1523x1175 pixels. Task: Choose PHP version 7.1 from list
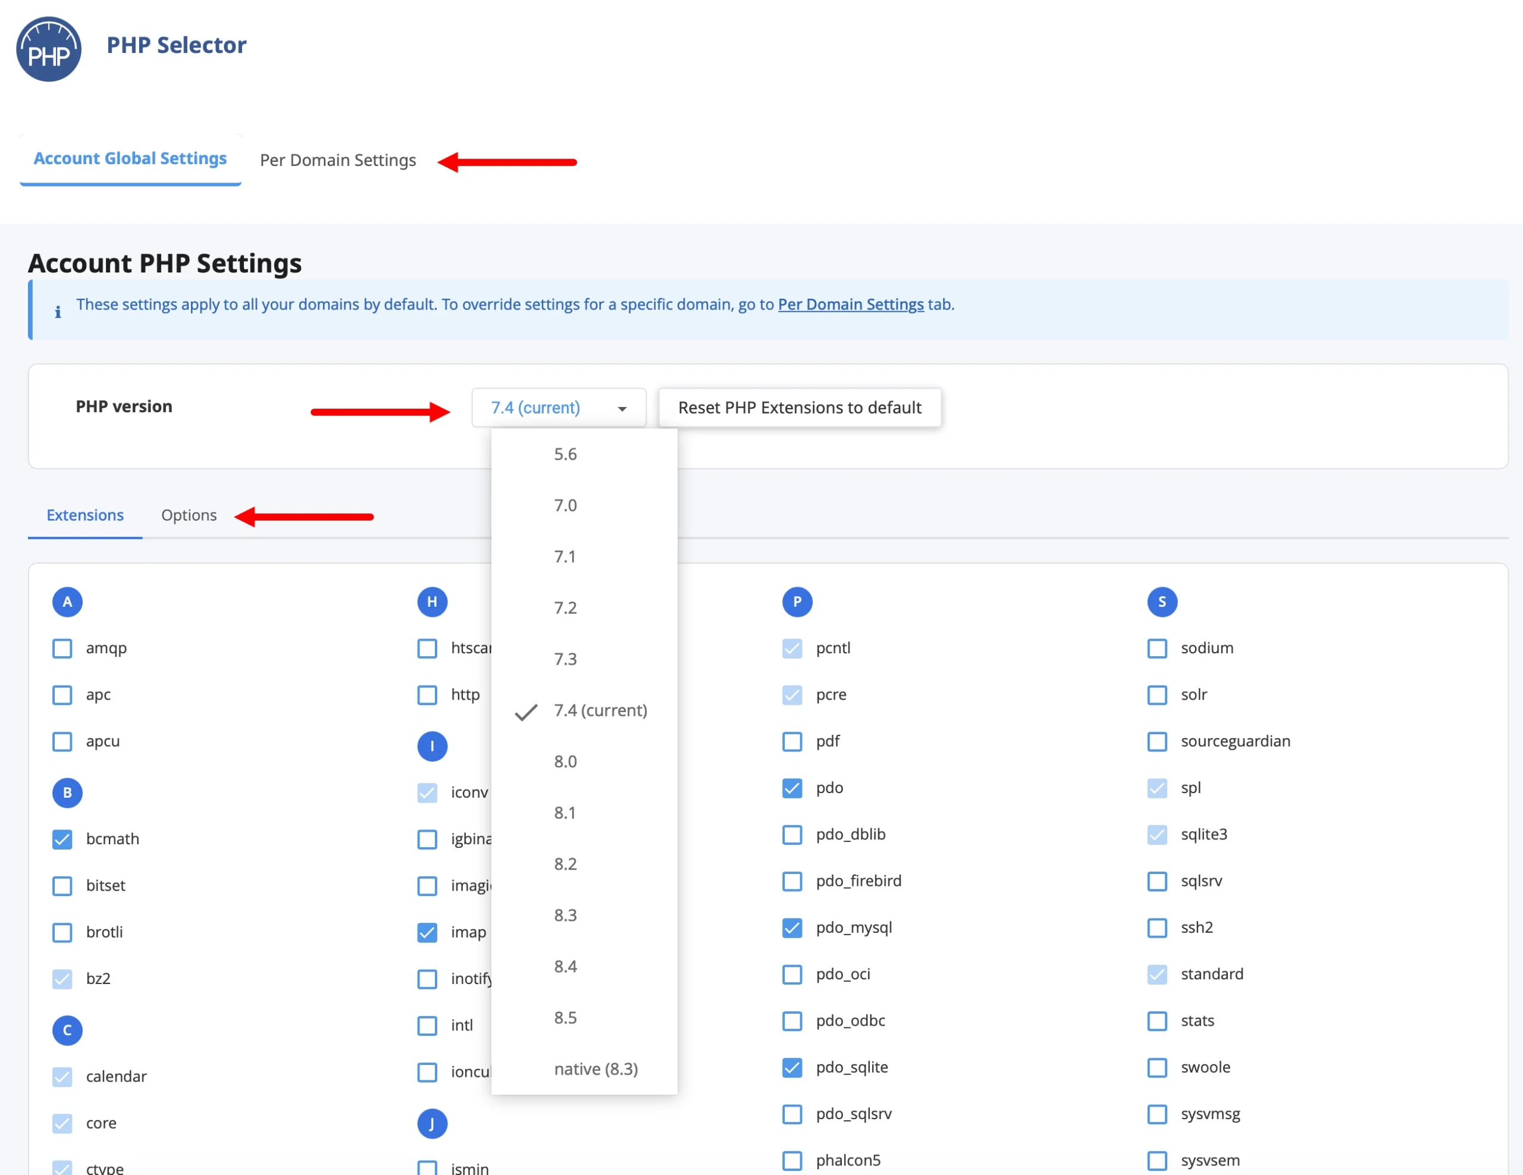tap(584, 557)
